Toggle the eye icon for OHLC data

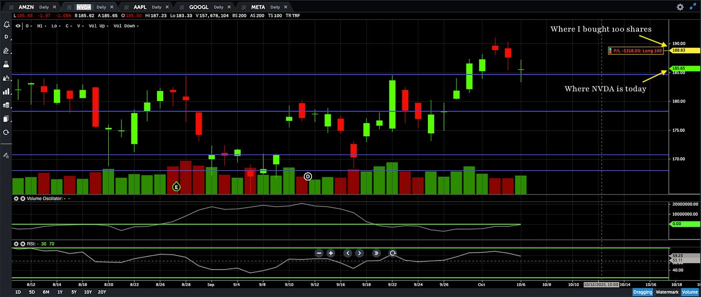(18, 26)
